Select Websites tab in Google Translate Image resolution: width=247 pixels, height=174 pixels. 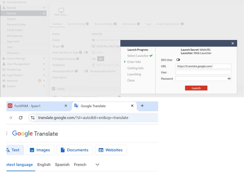point(111,150)
